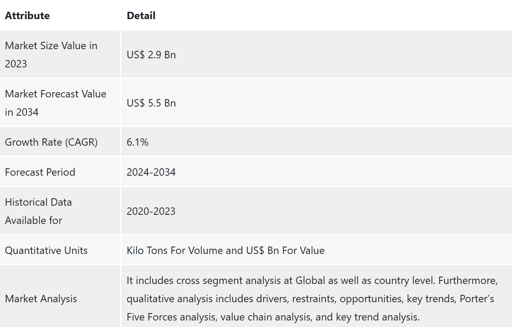
Task: Select the Market Analysis label cell
Action: click(x=41, y=298)
